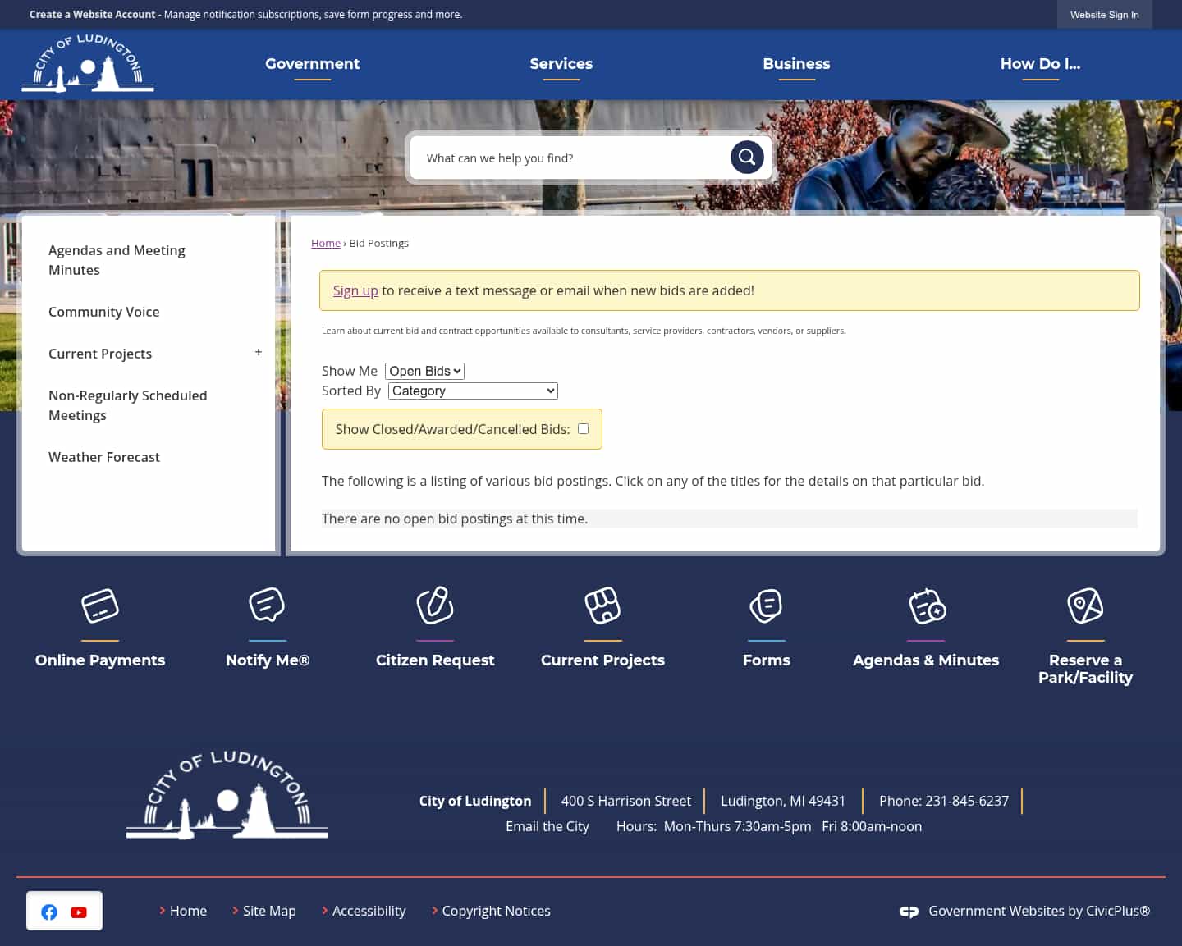Open the Accessibility page
Image resolution: width=1182 pixels, height=946 pixels.
369,911
